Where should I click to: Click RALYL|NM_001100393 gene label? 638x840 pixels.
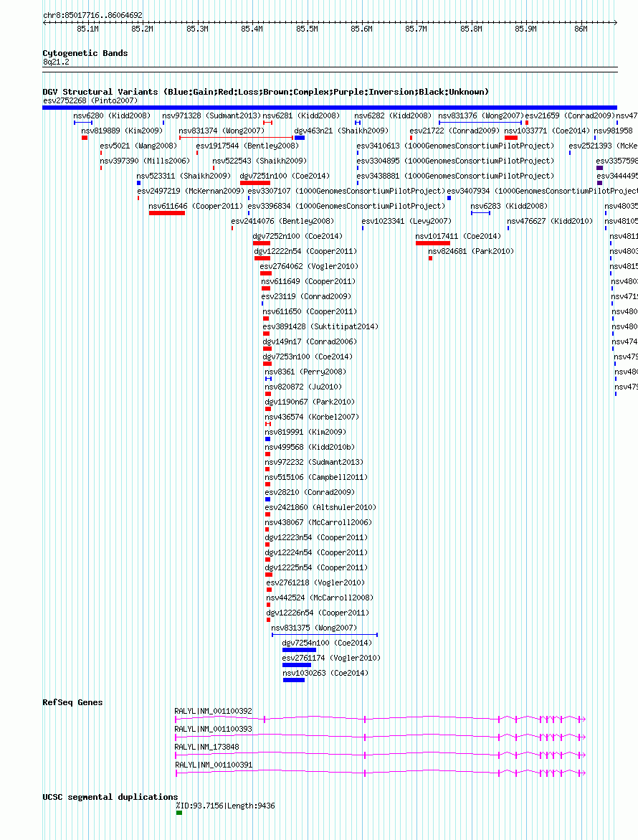coord(213,729)
